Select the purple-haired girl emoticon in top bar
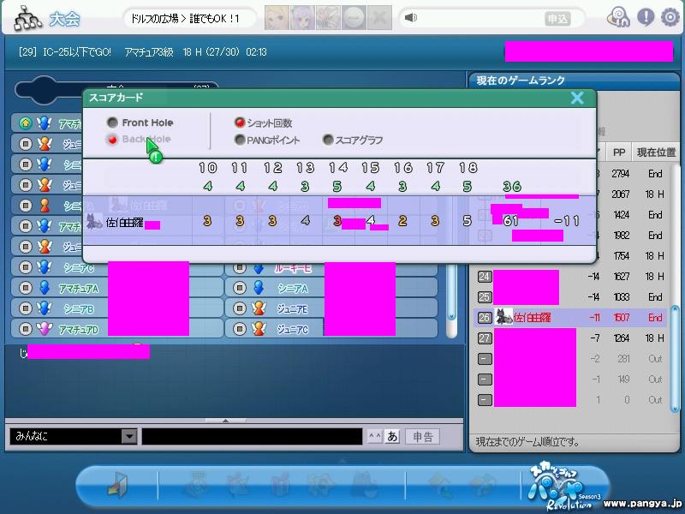 pyautogui.click(x=303, y=18)
